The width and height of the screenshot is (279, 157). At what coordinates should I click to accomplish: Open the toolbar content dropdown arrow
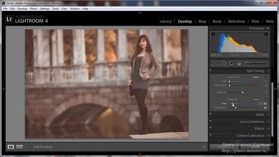pyautogui.click(x=204, y=147)
